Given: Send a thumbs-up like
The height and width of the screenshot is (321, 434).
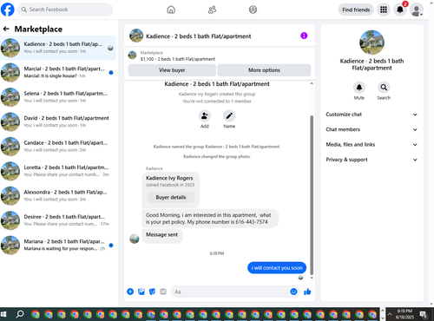Looking at the screenshot, I should (x=307, y=292).
